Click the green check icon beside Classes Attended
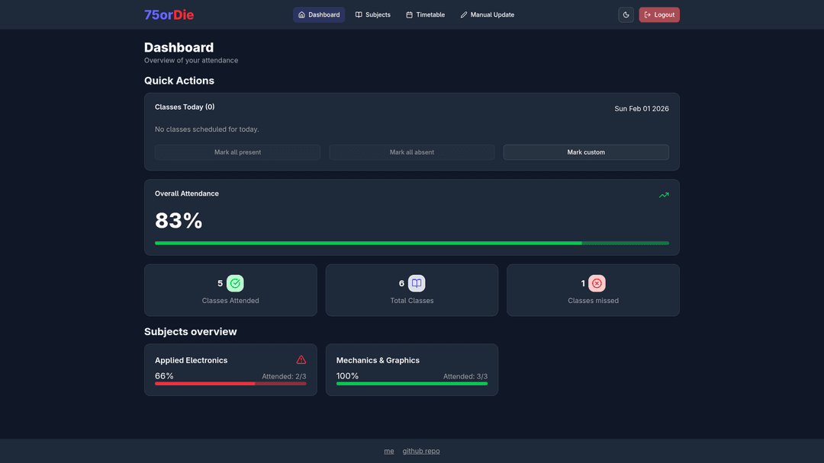This screenshot has height=463, width=824. tap(235, 283)
